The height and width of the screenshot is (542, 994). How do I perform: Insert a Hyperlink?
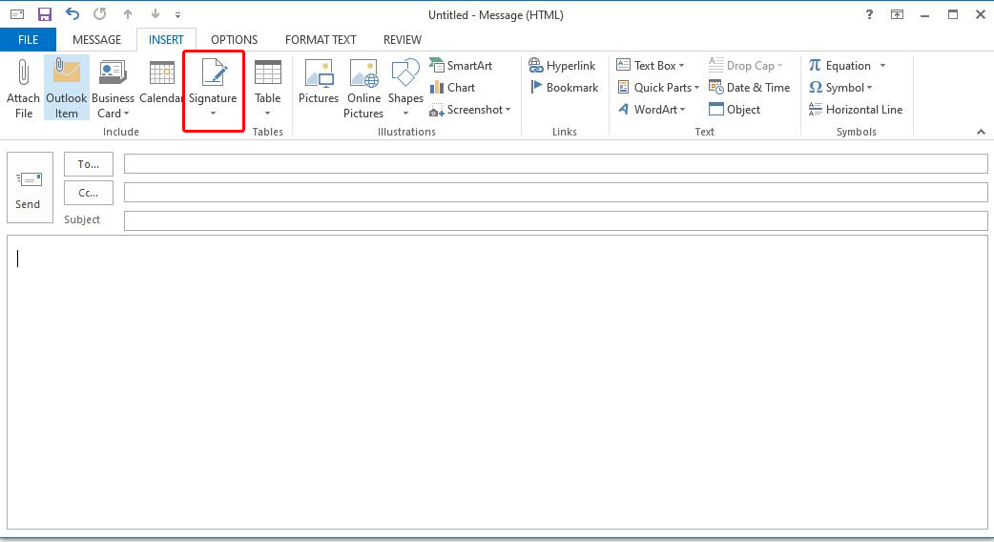[x=562, y=65]
